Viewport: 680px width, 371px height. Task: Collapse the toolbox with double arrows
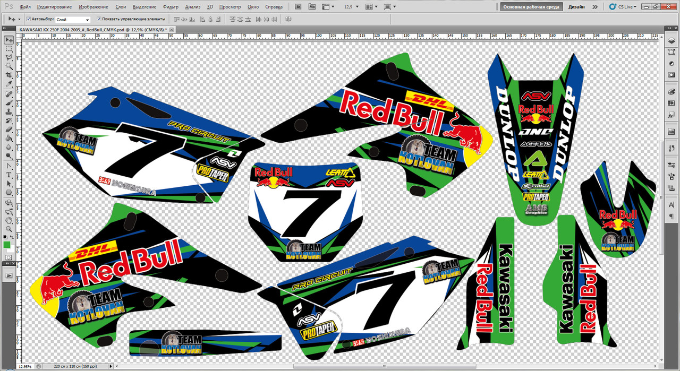4,28
